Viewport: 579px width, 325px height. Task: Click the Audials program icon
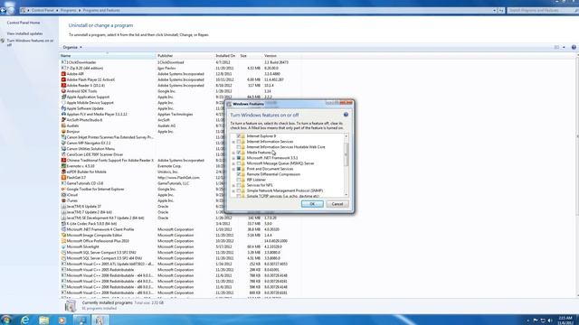[x=63, y=125]
